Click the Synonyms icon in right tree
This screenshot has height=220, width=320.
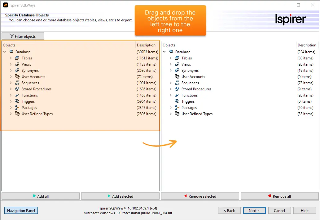pyautogui.click(x=177, y=70)
